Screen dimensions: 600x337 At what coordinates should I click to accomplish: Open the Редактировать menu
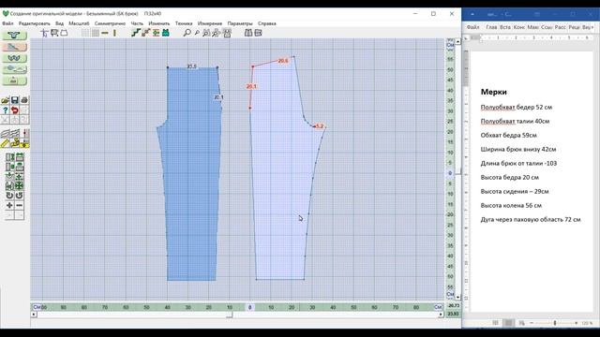[x=34, y=23]
